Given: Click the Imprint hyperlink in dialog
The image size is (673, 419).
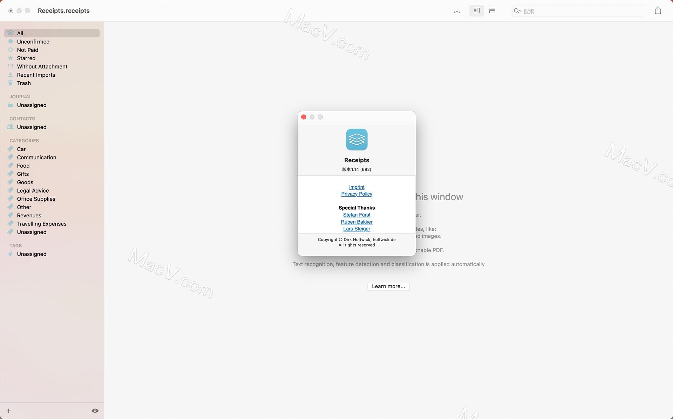Looking at the screenshot, I should (x=356, y=187).
